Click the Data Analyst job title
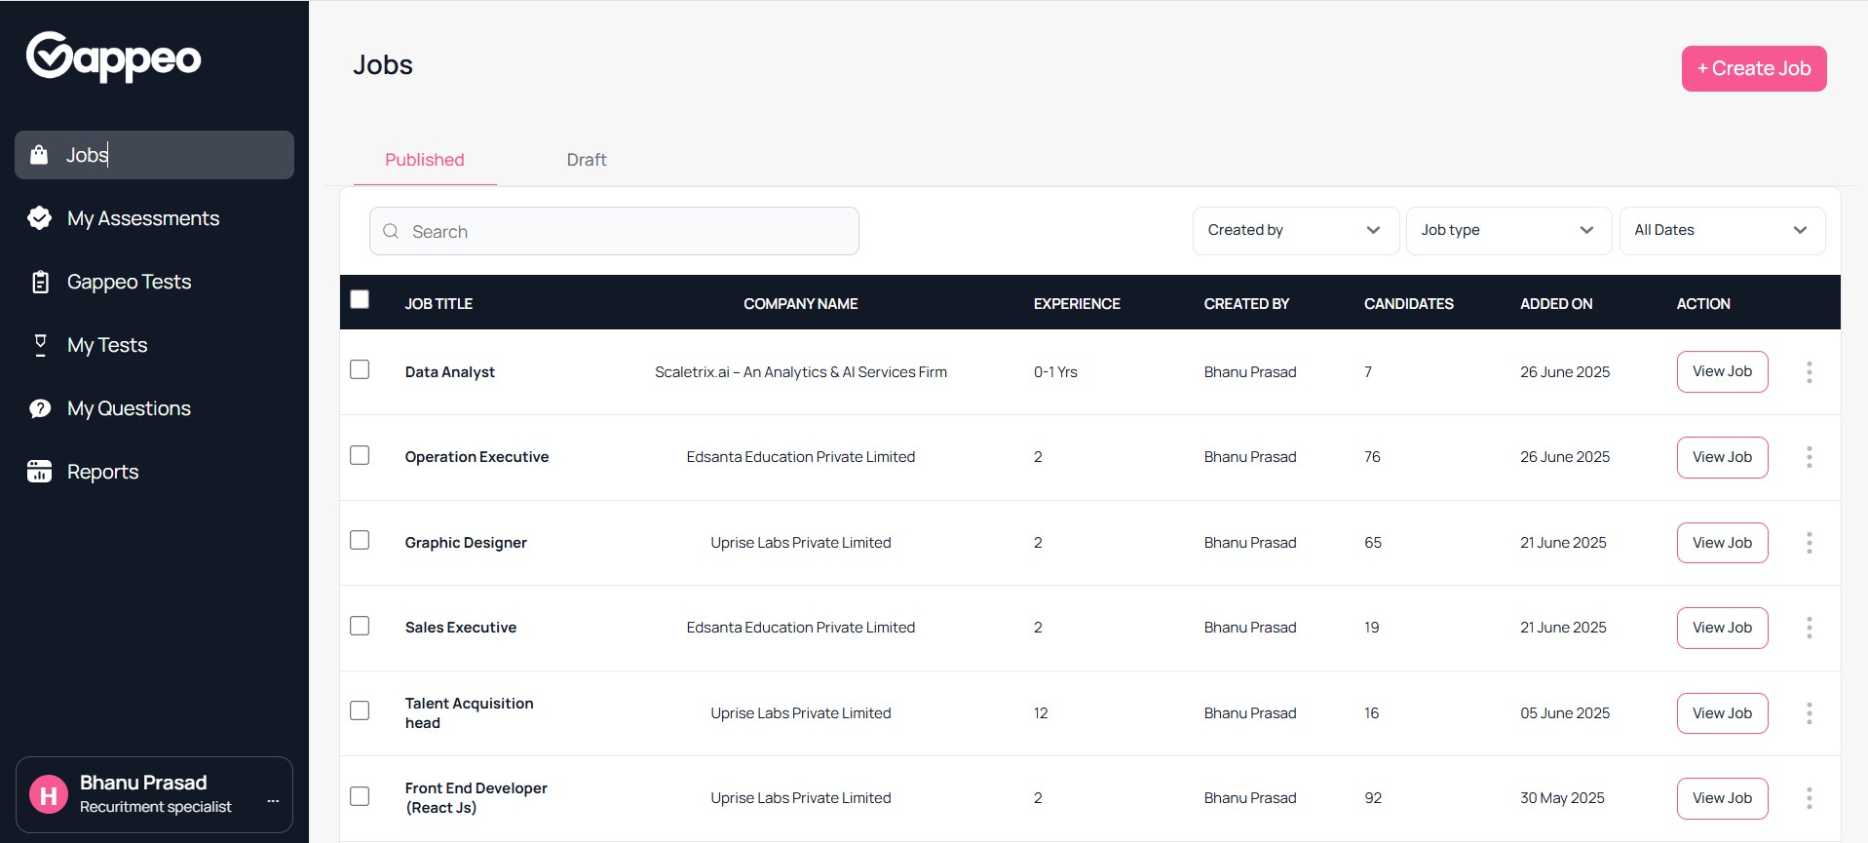 pyautogui.click(x=450, y=372)
